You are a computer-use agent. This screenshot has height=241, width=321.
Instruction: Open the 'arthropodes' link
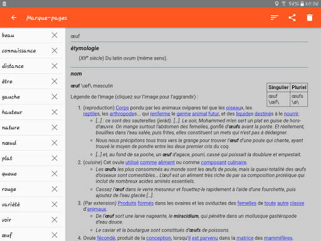(x=122, y=114)
